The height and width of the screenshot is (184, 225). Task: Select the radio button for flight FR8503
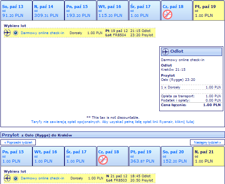(x=16, y=179)
